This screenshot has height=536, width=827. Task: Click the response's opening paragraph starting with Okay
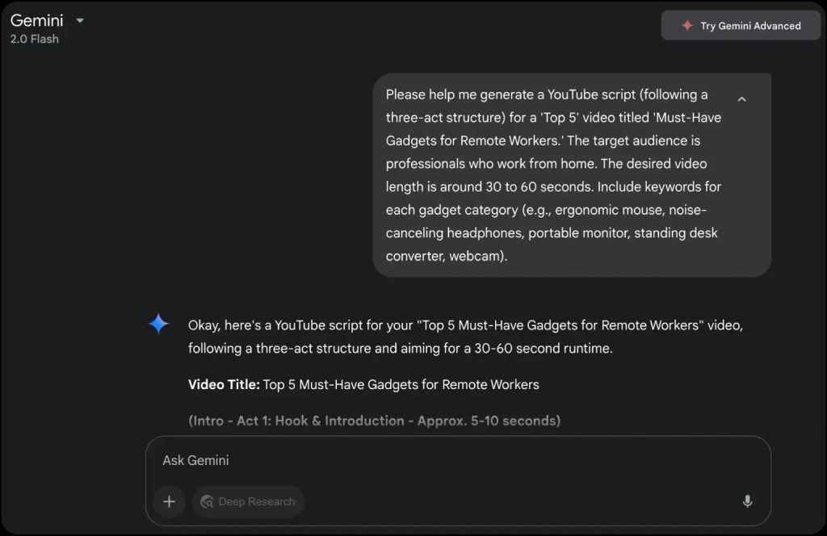coord(464,337)
